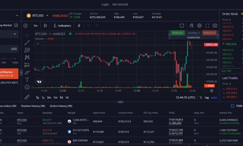The image size is (243, 146).
Task: Switch to Active orders (59) tab
Action: (x=8, y=106)
